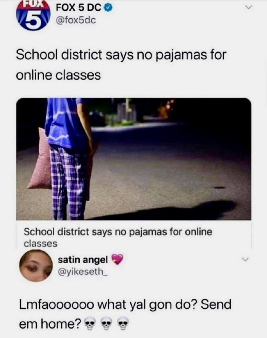
Task: Click the words 'online classes' in the main tweet
Action: [x=58, y=76]
